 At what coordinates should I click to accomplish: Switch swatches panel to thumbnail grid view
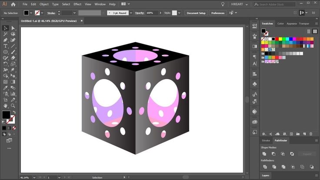click(x=314, y=31)
